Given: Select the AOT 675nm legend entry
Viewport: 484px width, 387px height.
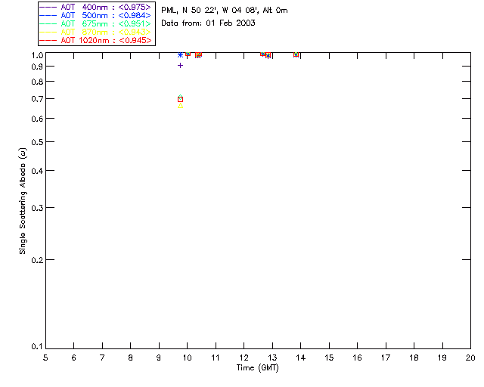Looking at the screenshot, I should [x=95, y=23].
